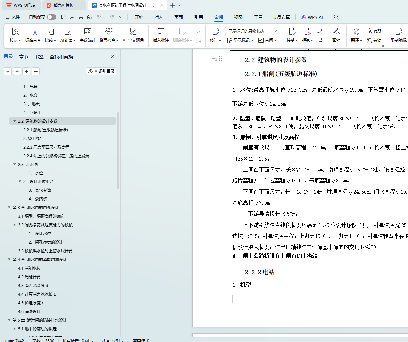This screenshot has width=408, height=342.
Task: Click the 限制编辑 restrict editing icon
Action: 398,32
